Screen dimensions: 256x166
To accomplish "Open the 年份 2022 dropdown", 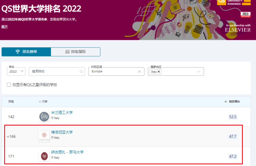I will click(x=16, y=71).
